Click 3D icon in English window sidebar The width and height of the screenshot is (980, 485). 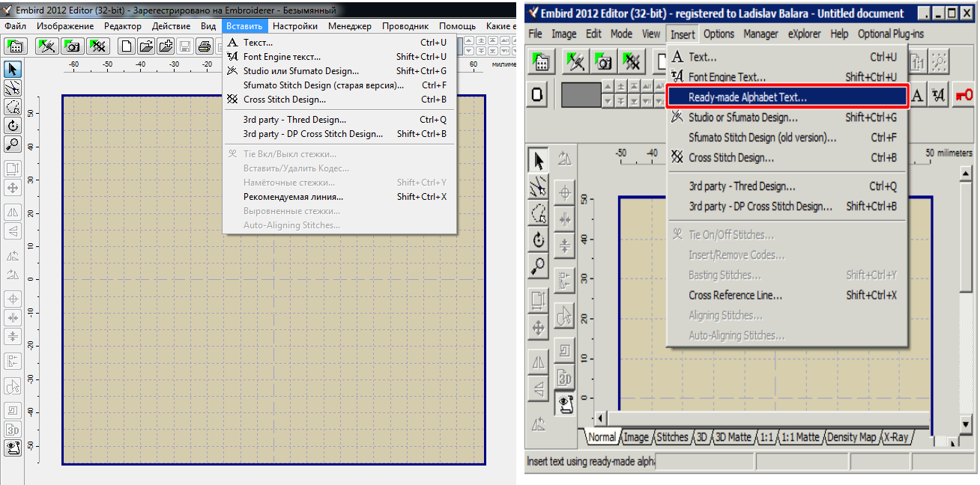pos(564,376)
